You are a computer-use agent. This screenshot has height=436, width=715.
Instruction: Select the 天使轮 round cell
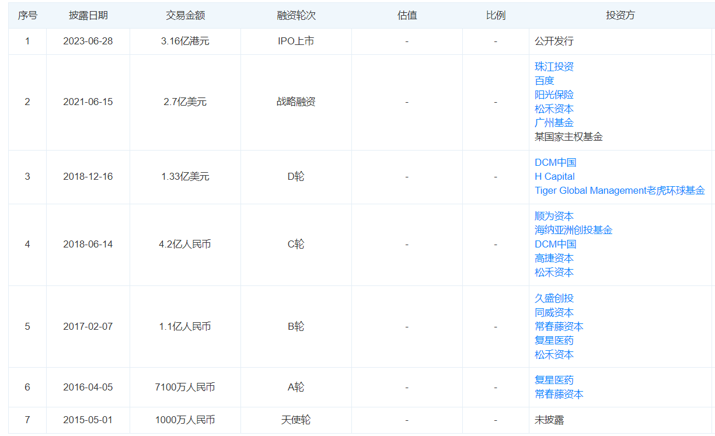tap(296, 420)
